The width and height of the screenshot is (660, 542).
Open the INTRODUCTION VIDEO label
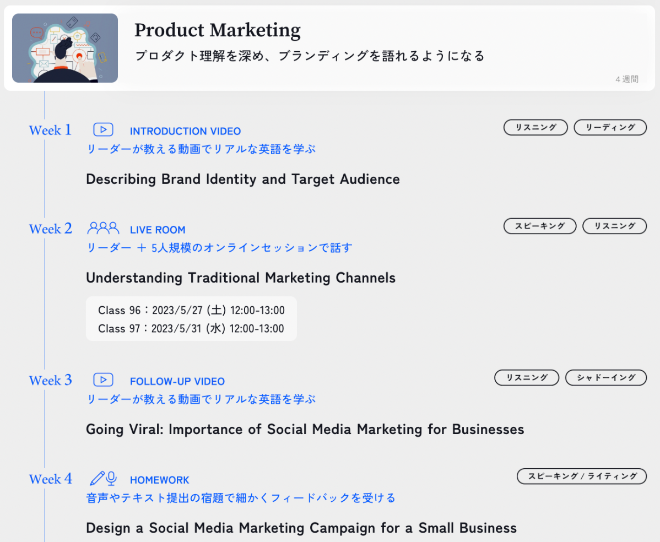[x=185, y=131]
